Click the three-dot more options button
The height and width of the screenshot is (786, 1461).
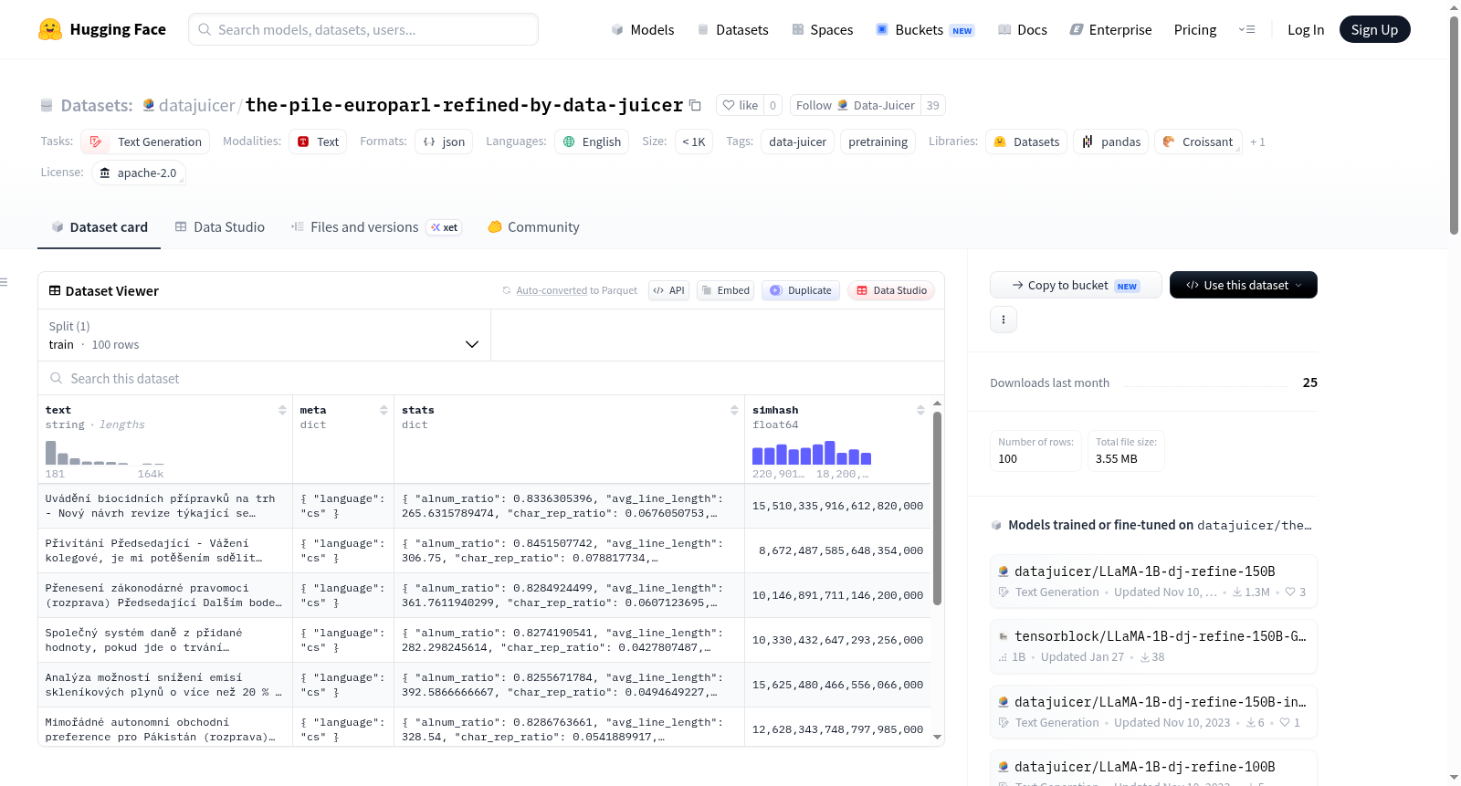tap(1004, 320)
